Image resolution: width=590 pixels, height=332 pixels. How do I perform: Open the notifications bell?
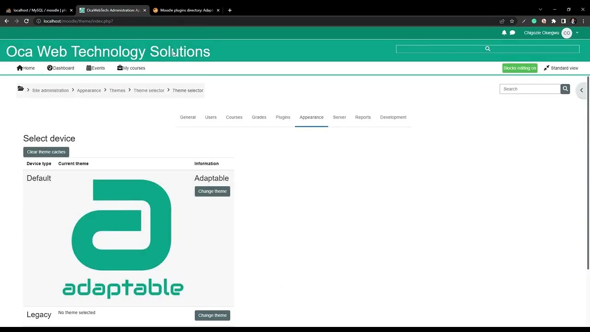[x=504, y=33]
